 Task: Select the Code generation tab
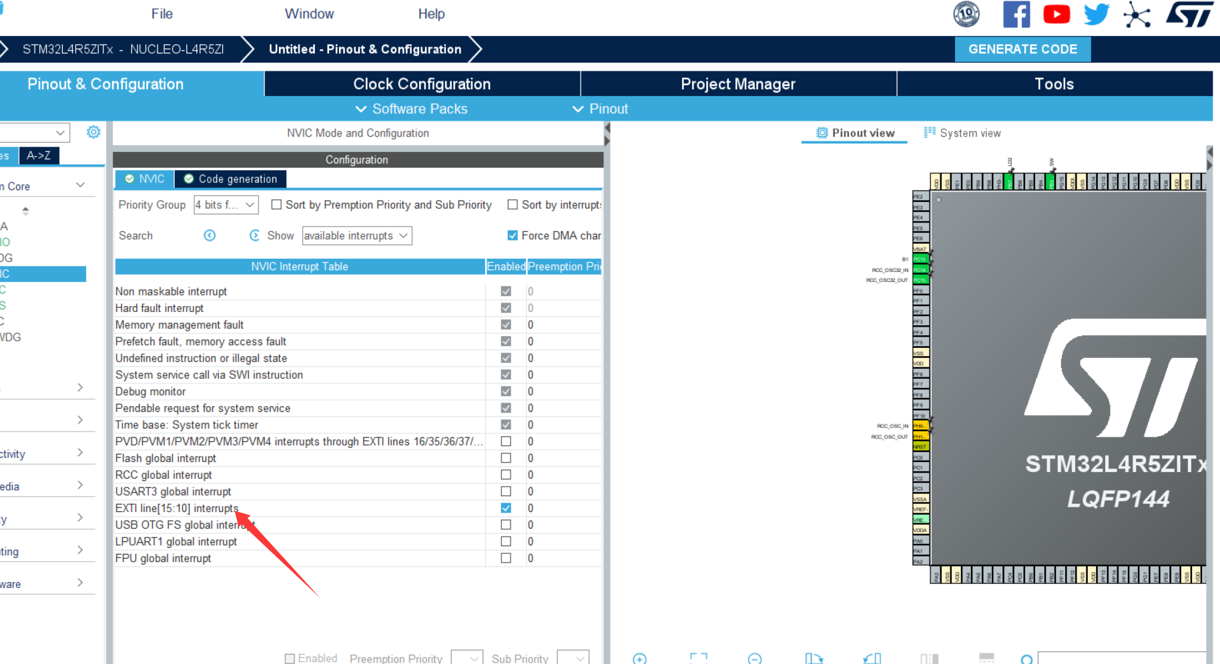tap(230, 179)
